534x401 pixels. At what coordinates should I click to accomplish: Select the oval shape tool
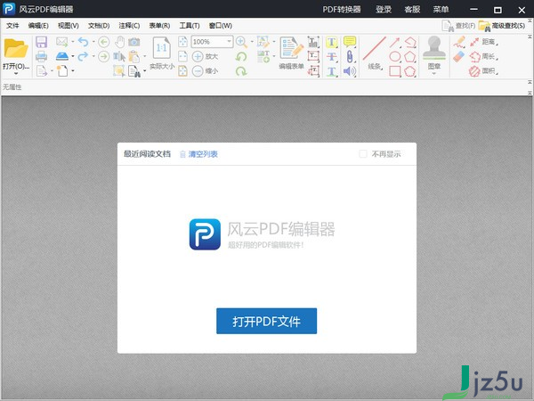click(x=394, y=57)
